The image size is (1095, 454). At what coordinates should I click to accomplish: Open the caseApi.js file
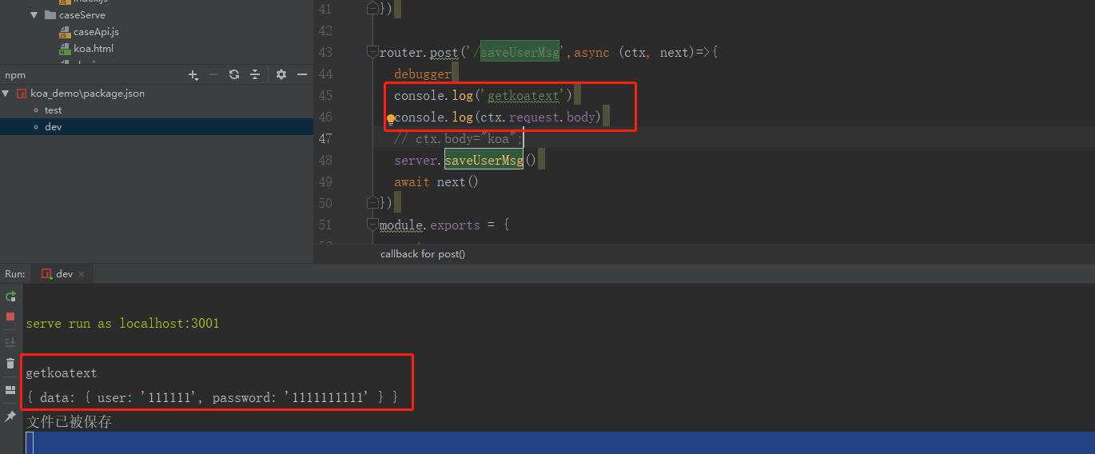pyautogui.click(x=89, y=32)
